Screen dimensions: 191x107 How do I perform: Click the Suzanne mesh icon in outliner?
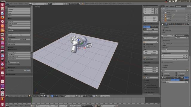(x=166, y=21)
